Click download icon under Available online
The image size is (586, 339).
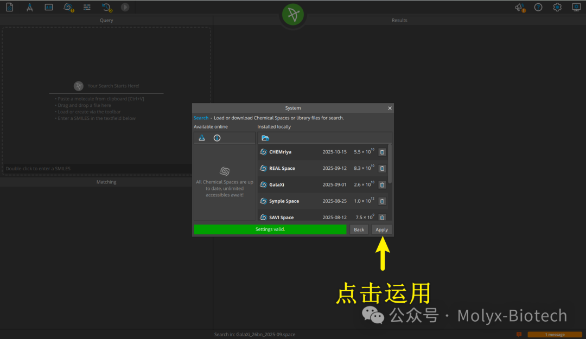pyautogui.click(x=202, y=138)
